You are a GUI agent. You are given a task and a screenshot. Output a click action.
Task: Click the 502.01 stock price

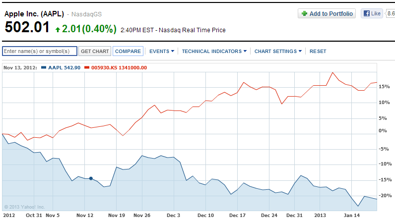tap(27, 27)
